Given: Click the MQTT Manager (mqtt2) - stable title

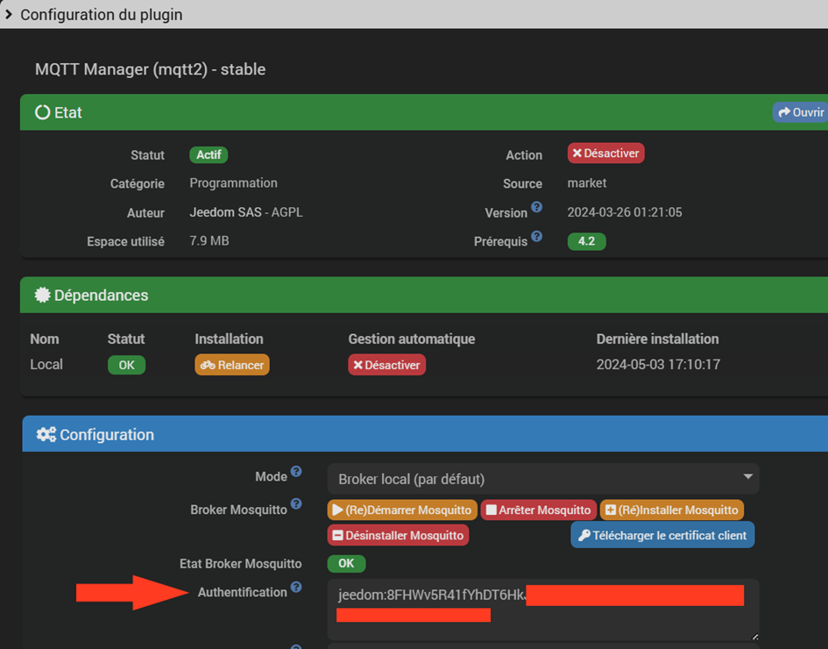Looking at the screenshot, I should (151, 69).
